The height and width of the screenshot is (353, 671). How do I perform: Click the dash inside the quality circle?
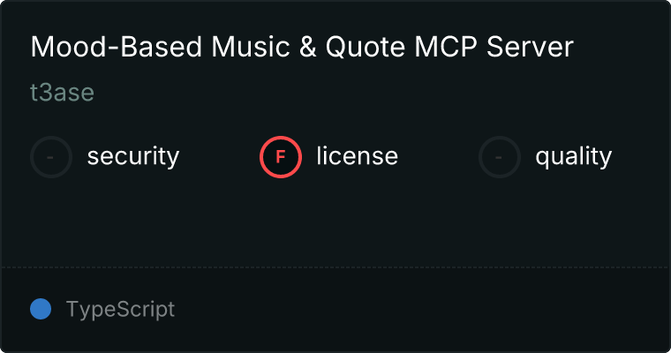tap(499, 157)
